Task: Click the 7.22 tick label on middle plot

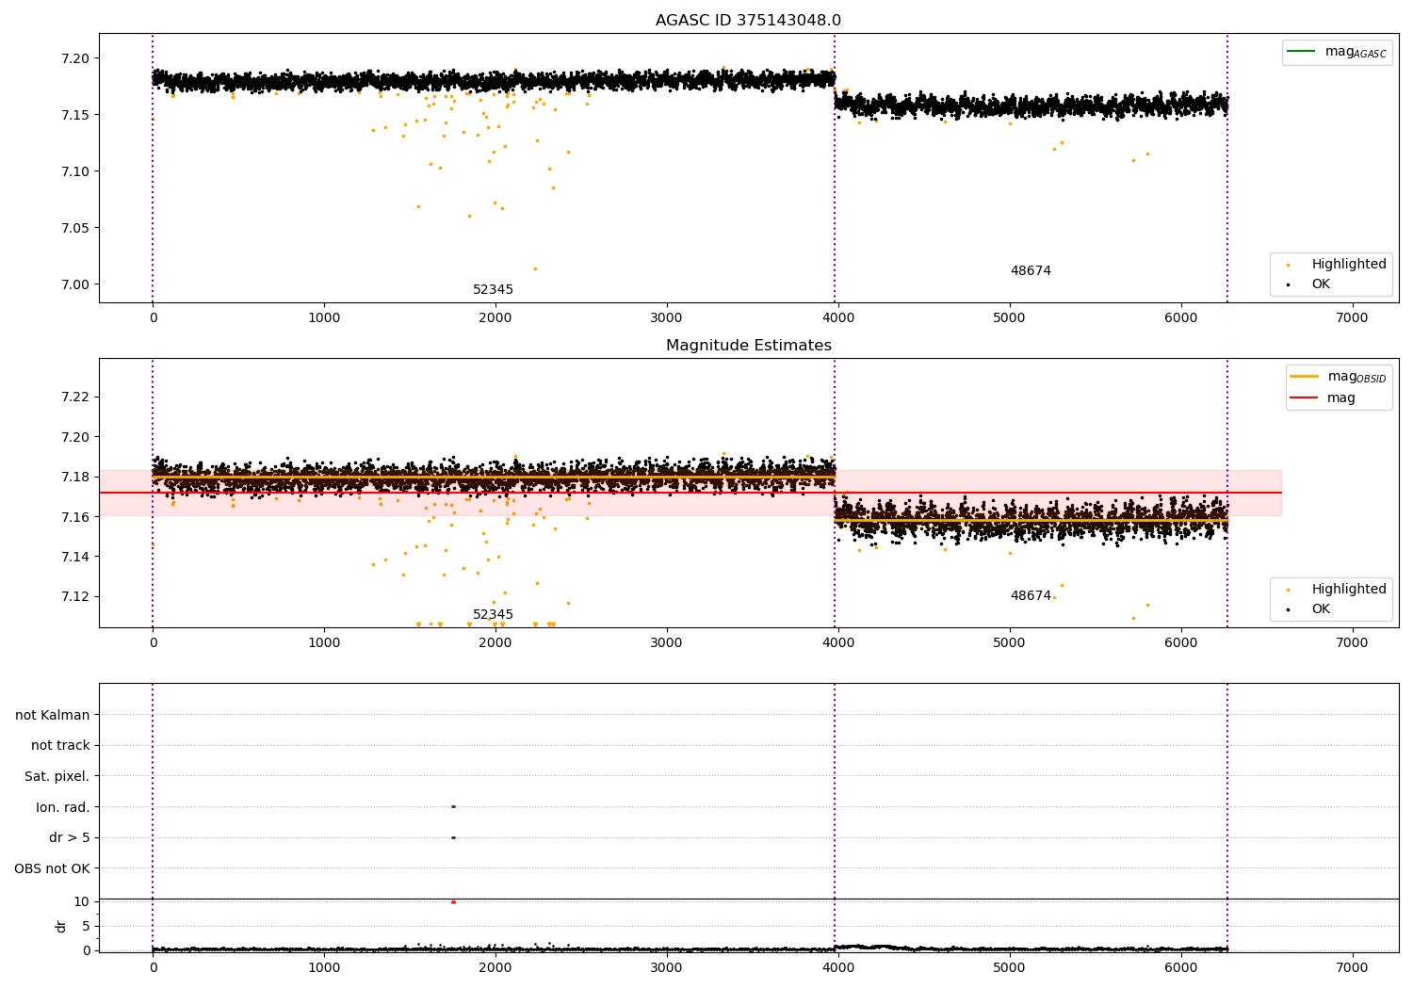Action: pyautogui.click(x=74, y=397)
